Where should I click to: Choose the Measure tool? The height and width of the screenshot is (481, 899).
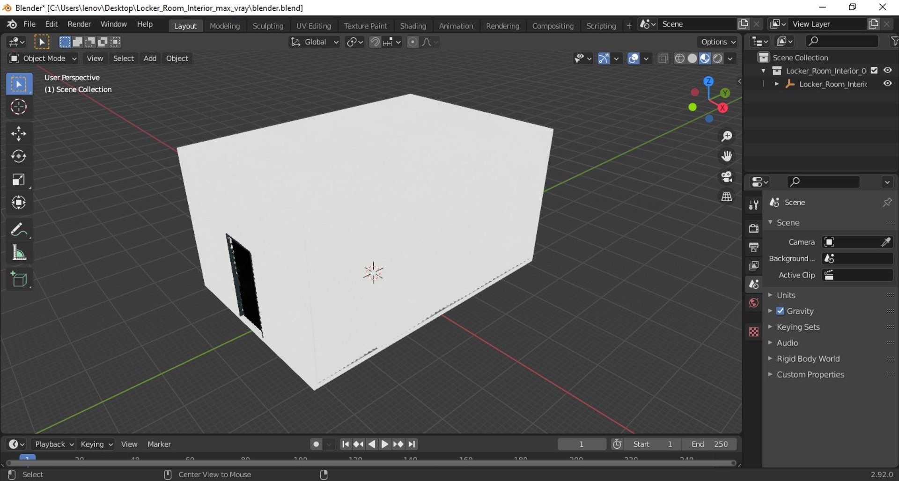(x=19, y=253)
